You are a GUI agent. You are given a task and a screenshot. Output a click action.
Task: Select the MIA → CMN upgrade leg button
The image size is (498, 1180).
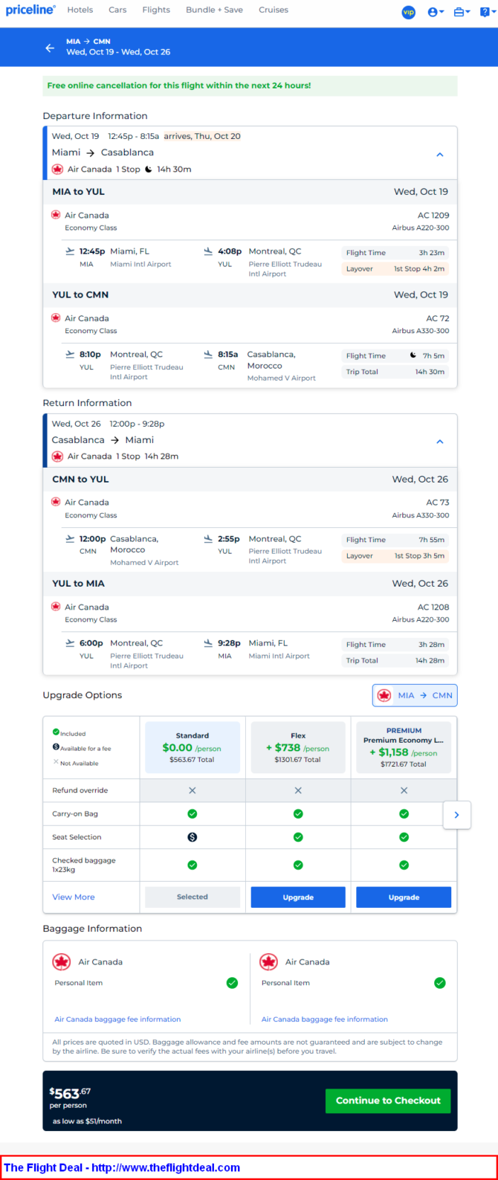[x=415, y=695]
